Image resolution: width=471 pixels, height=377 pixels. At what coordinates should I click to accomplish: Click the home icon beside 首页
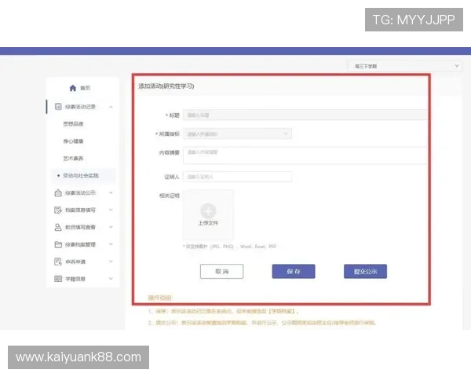[73, 88]
